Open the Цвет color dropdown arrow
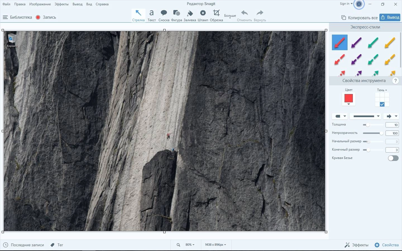 coord(349,104)
